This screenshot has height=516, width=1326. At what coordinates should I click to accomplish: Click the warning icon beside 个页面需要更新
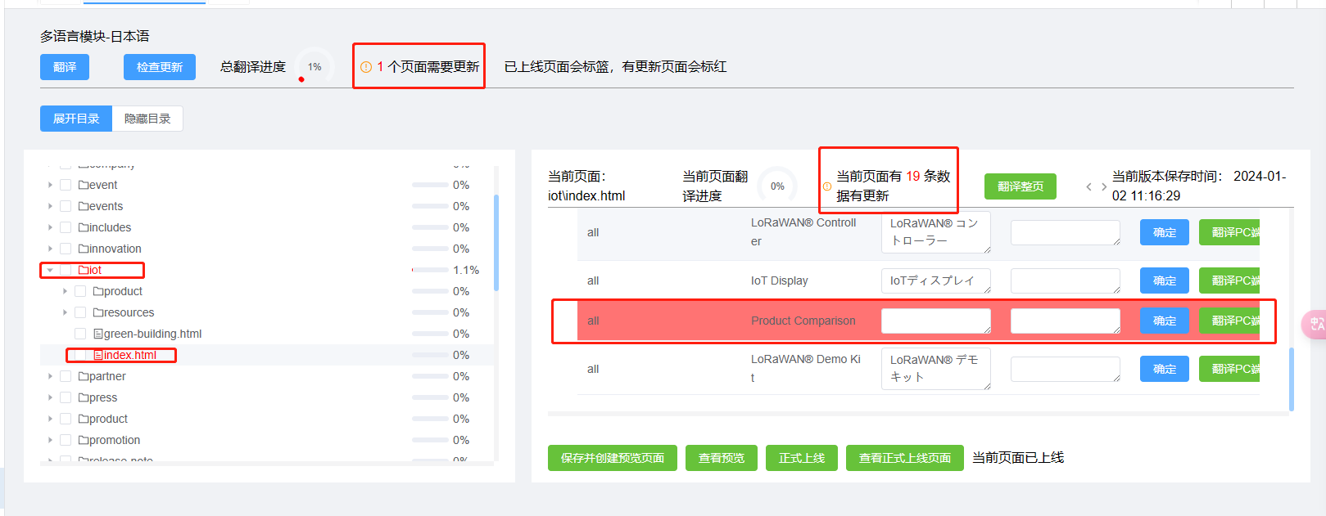(x=366, y=67)
